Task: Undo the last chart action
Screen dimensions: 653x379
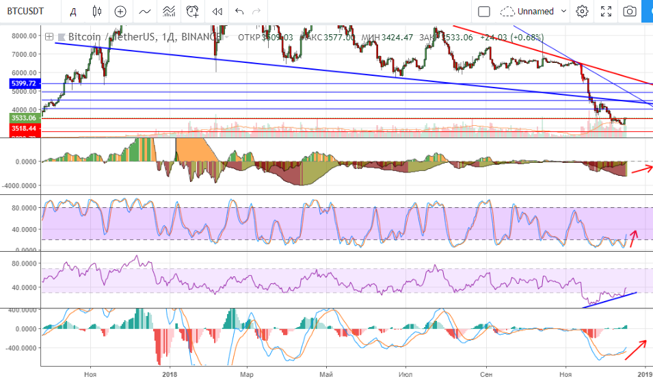Action: click(x=239, y=11)
